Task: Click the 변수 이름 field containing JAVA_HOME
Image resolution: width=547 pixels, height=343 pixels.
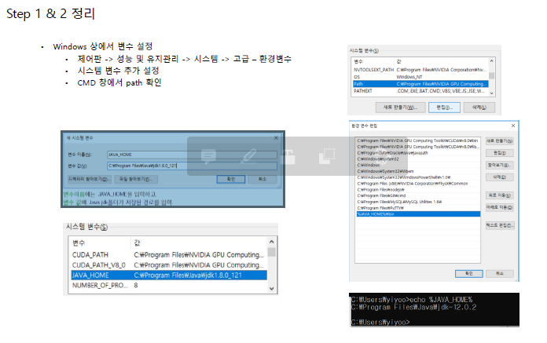Action: point(192,155)
